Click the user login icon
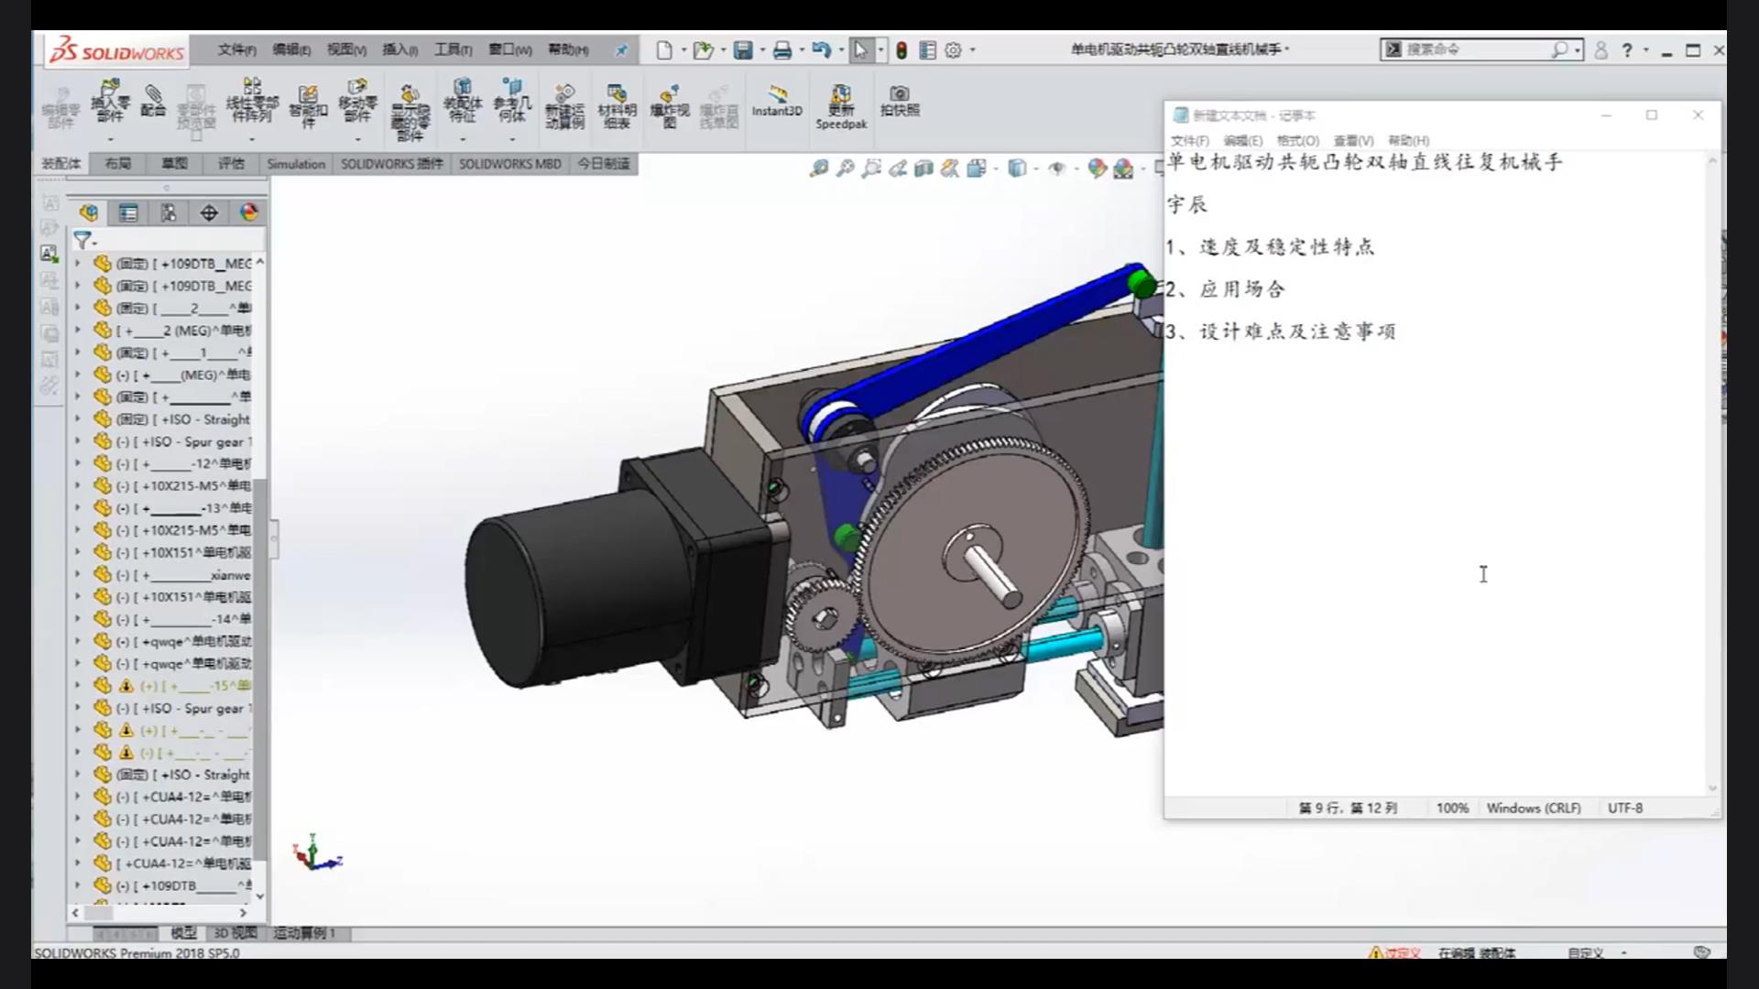This screenshot has height=989, width=1759. 1601,50
